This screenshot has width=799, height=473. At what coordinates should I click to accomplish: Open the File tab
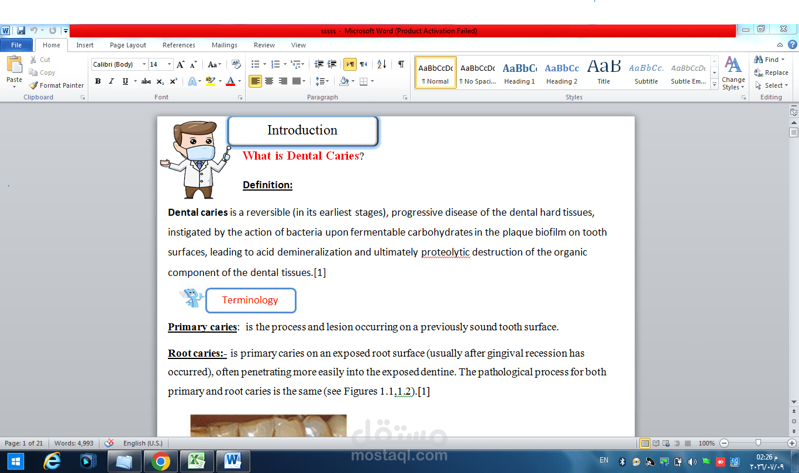tap(16, 45)
